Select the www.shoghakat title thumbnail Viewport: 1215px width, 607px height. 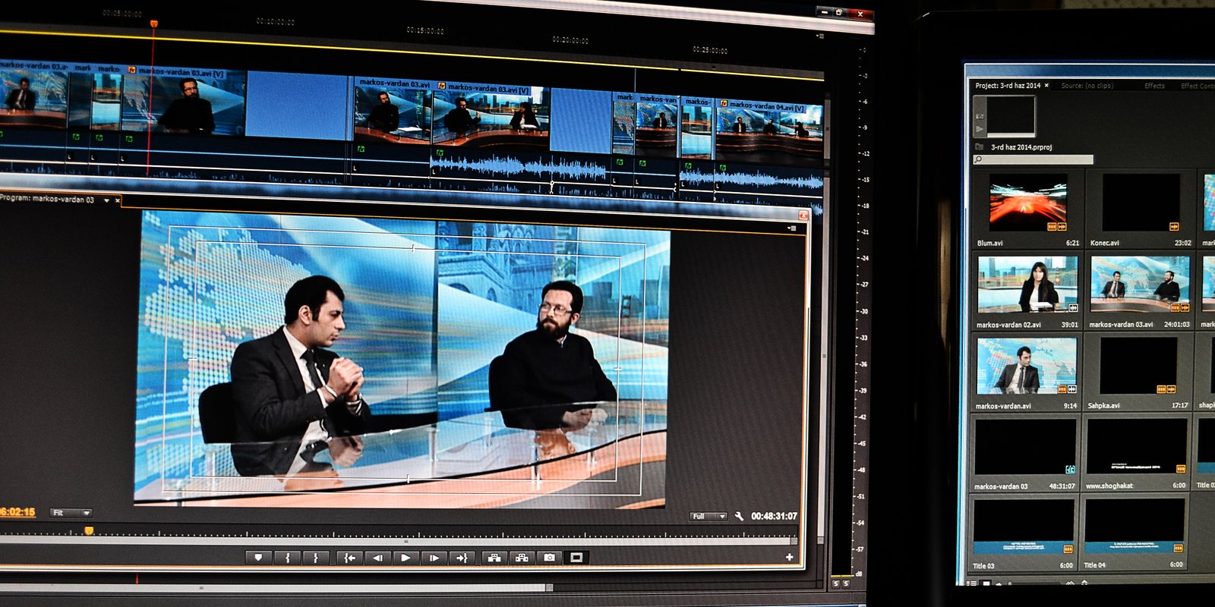(1136, 445)
